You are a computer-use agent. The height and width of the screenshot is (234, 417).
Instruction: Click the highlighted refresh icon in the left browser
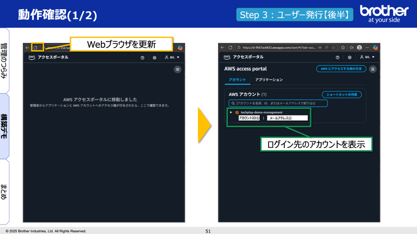coord(35,48)
